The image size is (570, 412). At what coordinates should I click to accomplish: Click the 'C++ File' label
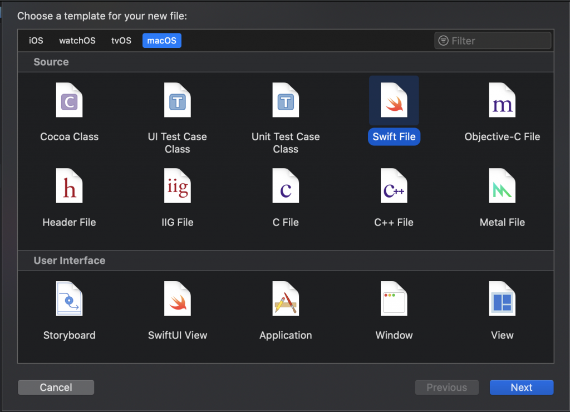click(394, 222)
